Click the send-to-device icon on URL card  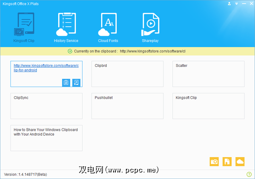(76, 83)
